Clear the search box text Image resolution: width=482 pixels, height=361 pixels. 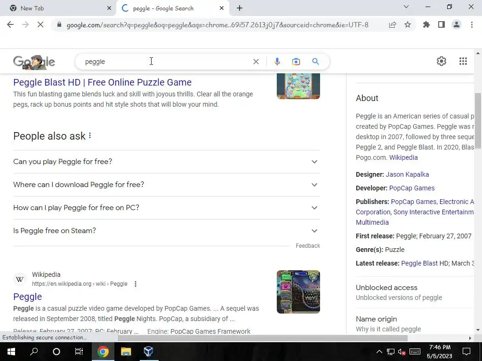[256, 62]
